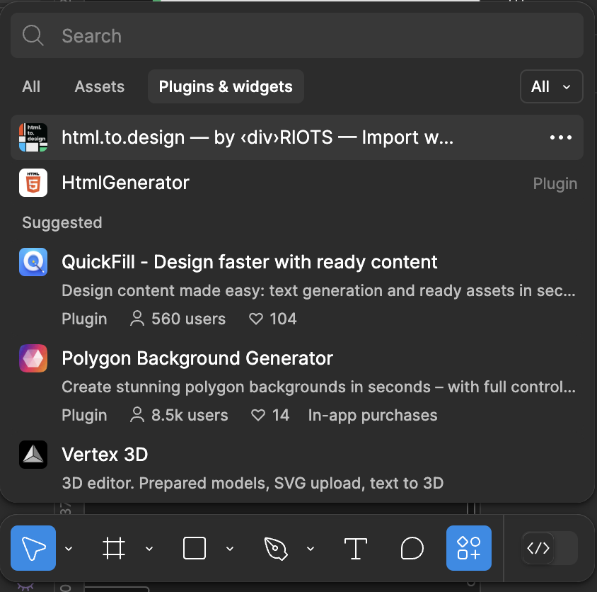Viewport: 597px width, 592px height.
Task: Click the In-app purchases label
Action: point(373,415)
